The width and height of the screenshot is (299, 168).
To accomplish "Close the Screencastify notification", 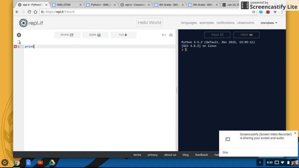I will [x=295, y=133].
